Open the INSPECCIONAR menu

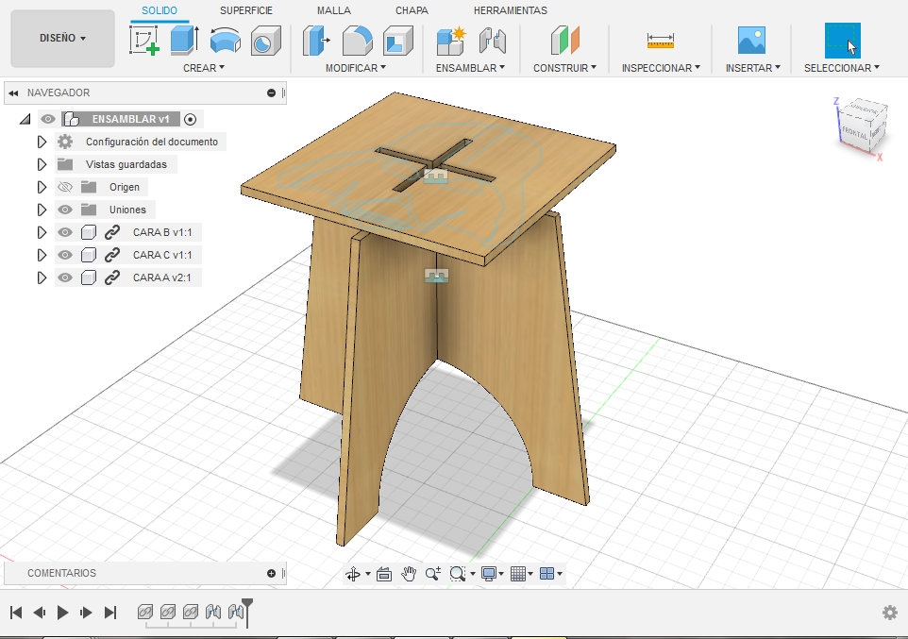[x=660, y=68]
